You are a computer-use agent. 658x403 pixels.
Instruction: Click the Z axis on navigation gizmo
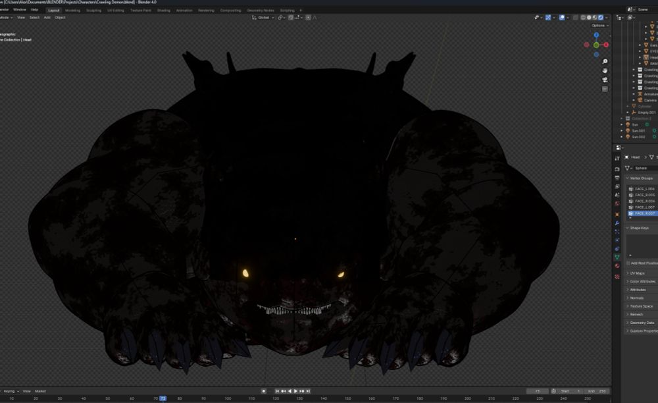(x=596, y=35)
